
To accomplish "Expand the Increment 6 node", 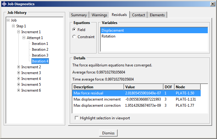I will (19, 90).
